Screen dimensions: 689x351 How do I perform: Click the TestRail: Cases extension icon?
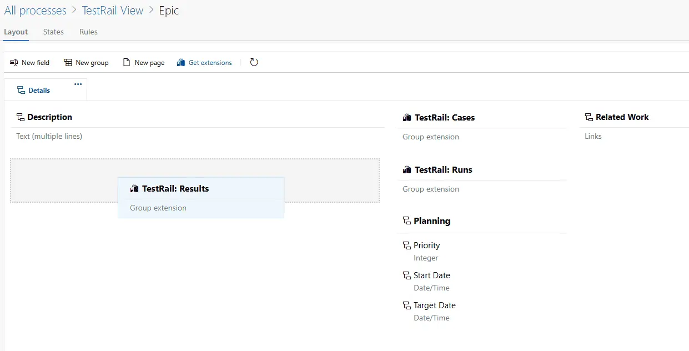click(407, 118)
